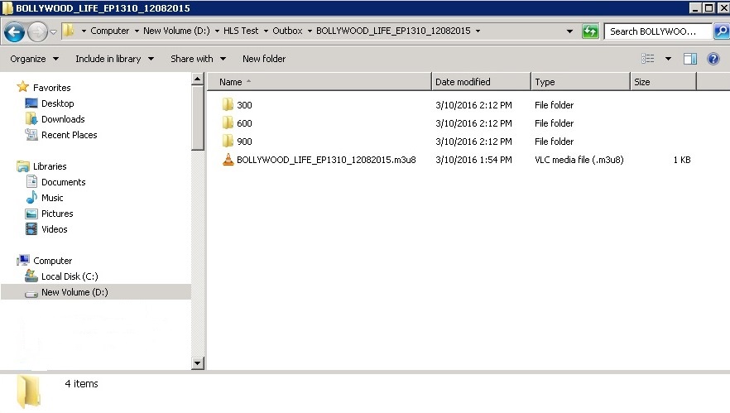Open the view options dropdown arrow
The height and width of the screenshot is (413, 730).
pyautogui.click(x=668, y=59)
